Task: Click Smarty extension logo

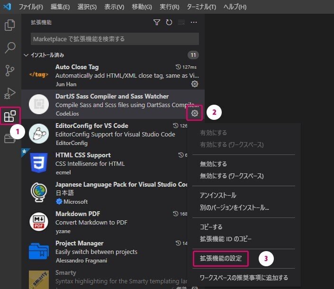Action: click(39, 280)
